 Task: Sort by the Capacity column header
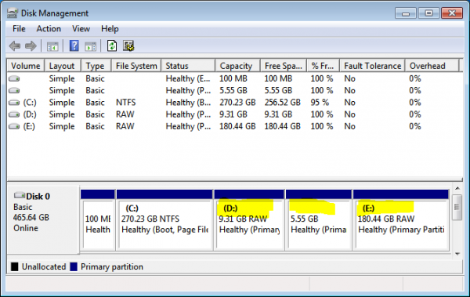(237, 66)
